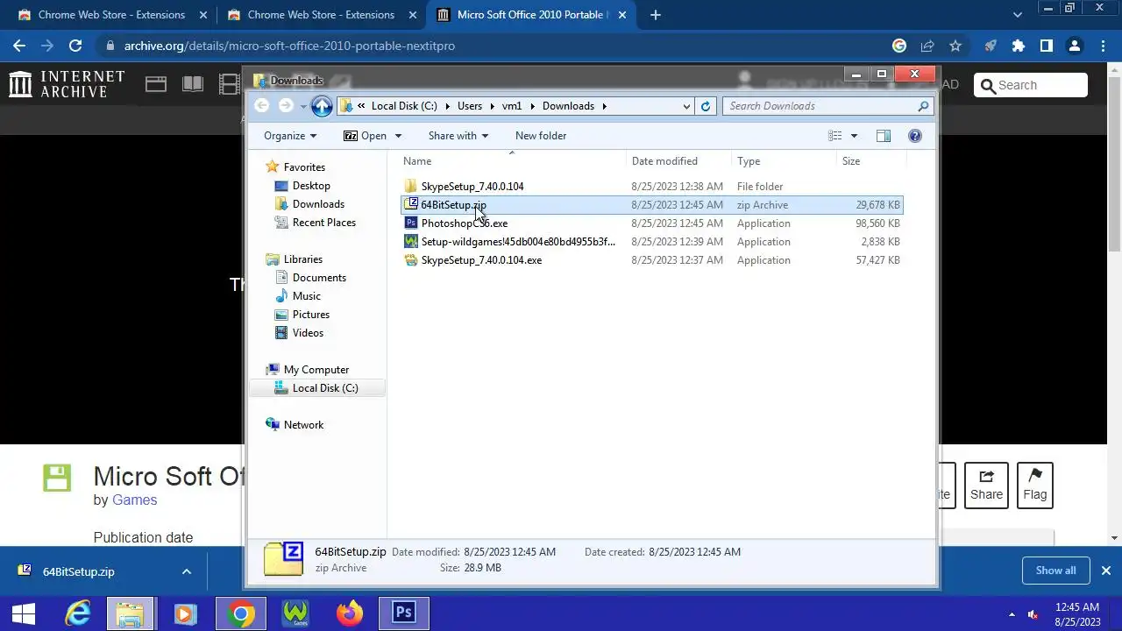Open the Share with dropdown
The height and width of the screenshot is (631, 1122).
point(458,136)
